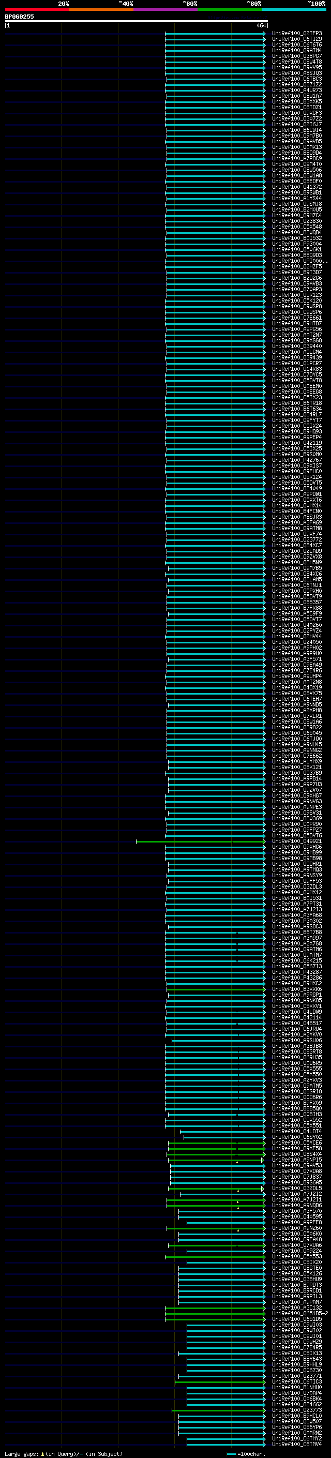The height and width of the screenshot is (1458, 331).
Task: Select hit label UniRef100_Q8W507
Action: (x=297, y=1422)
